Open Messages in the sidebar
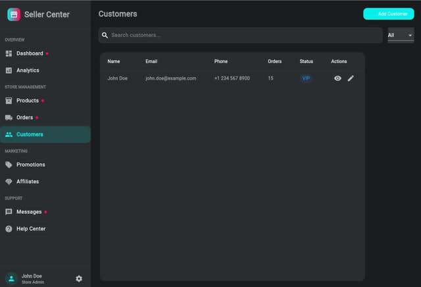The image size is (421, 287). (29, 212)
